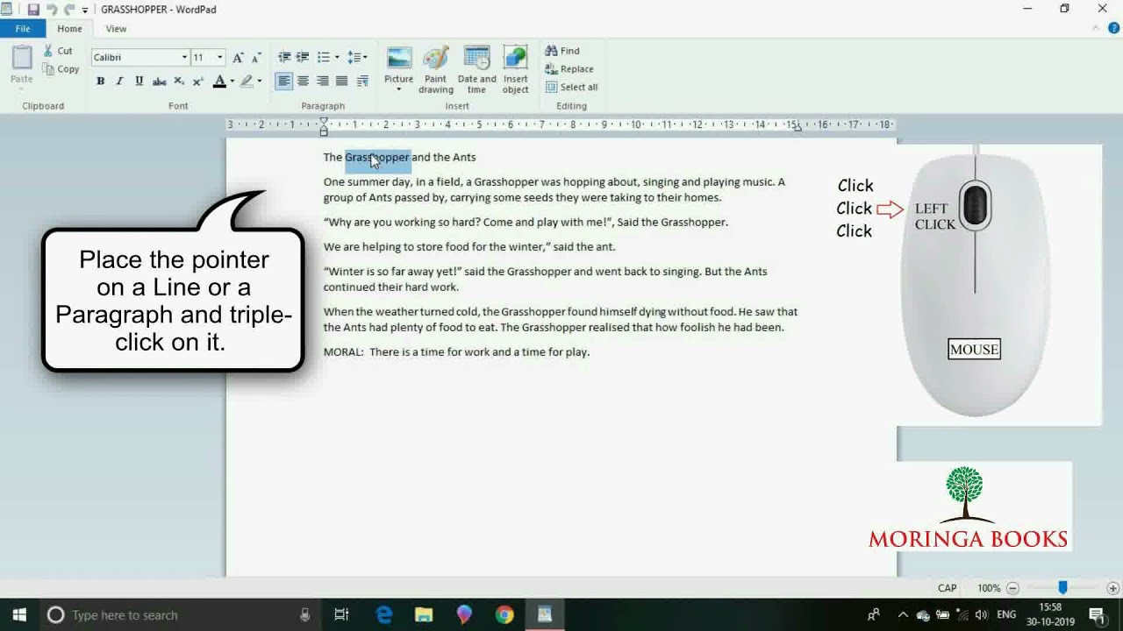Open File Explorer from taskbar

coord(424,615)
